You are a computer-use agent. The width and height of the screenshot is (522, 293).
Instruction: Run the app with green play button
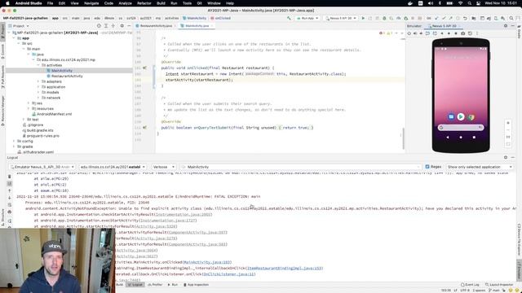pos(363,18)
